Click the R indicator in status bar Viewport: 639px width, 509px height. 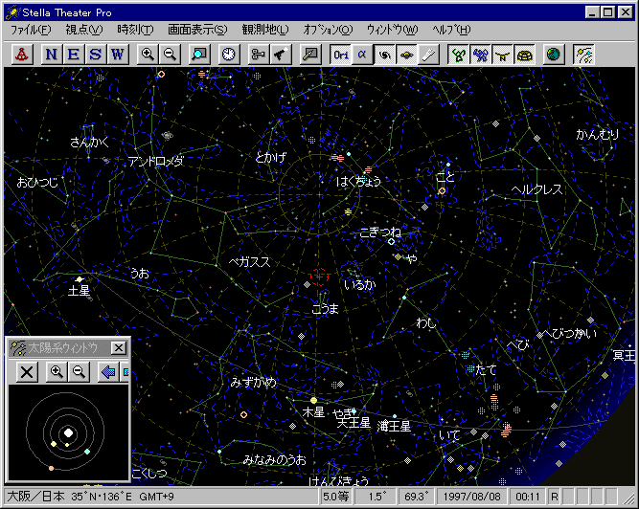coord(555,497)
